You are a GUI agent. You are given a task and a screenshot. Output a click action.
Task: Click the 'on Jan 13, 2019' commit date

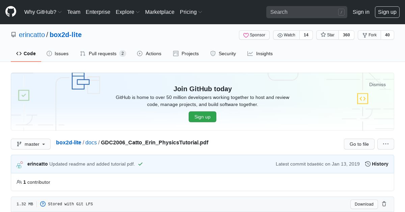pos(342,164)
